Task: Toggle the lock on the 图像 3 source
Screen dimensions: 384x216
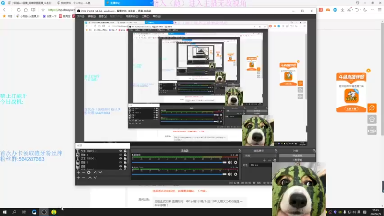Action: (x=125, y=155)
